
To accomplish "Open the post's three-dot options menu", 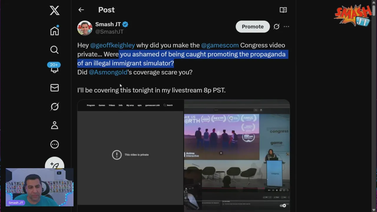I will [286, 26].
